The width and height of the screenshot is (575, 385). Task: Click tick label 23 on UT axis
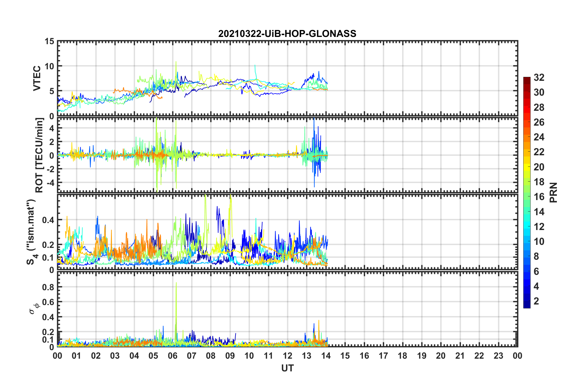pyautogui.click(x=499, y=356)
